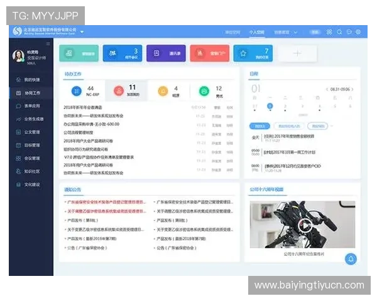Expand the company name dropdown arrow
Screen dimensions: 377x301
82,32
